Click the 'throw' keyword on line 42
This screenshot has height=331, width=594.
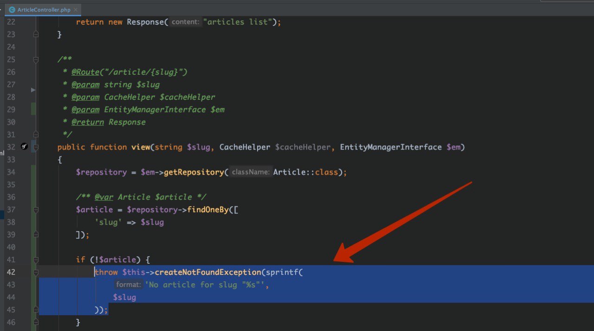click(x=106, y=272)
